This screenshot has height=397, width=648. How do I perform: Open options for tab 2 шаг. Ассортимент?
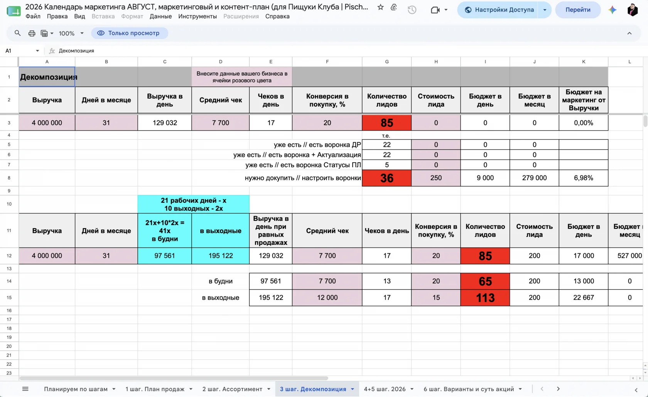click(269, 389)
